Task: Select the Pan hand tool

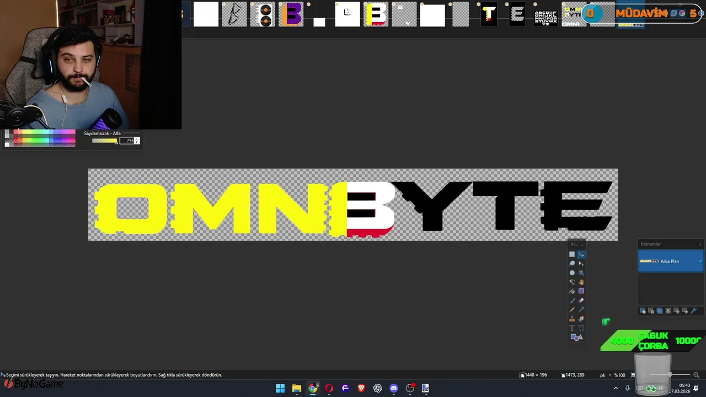Action: point(581,282)
